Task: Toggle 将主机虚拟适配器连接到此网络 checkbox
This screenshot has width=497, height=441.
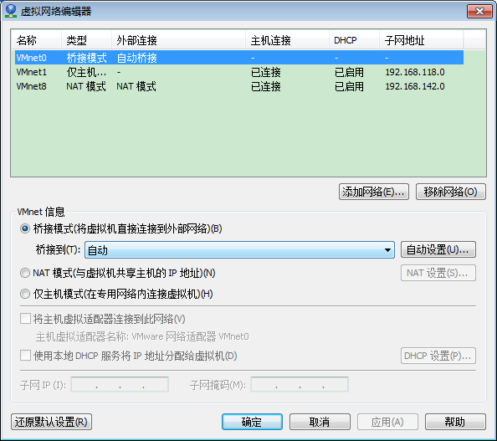Action: coord(25,319)
